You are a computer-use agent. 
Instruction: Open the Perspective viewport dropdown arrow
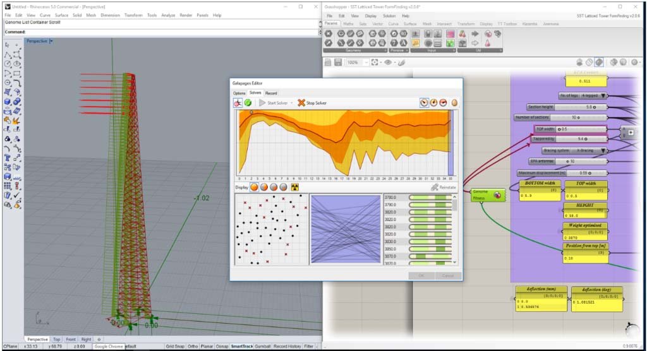pyautogui.click(x=51, y=41)
